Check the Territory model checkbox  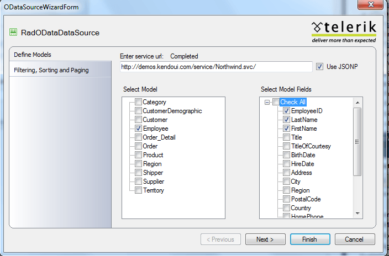point(138,190)
